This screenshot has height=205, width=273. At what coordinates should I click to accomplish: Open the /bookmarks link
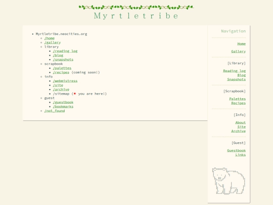click(x=63, y=106)
